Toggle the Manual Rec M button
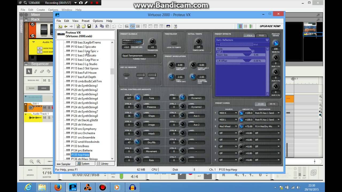 click(x=45, y=80)
